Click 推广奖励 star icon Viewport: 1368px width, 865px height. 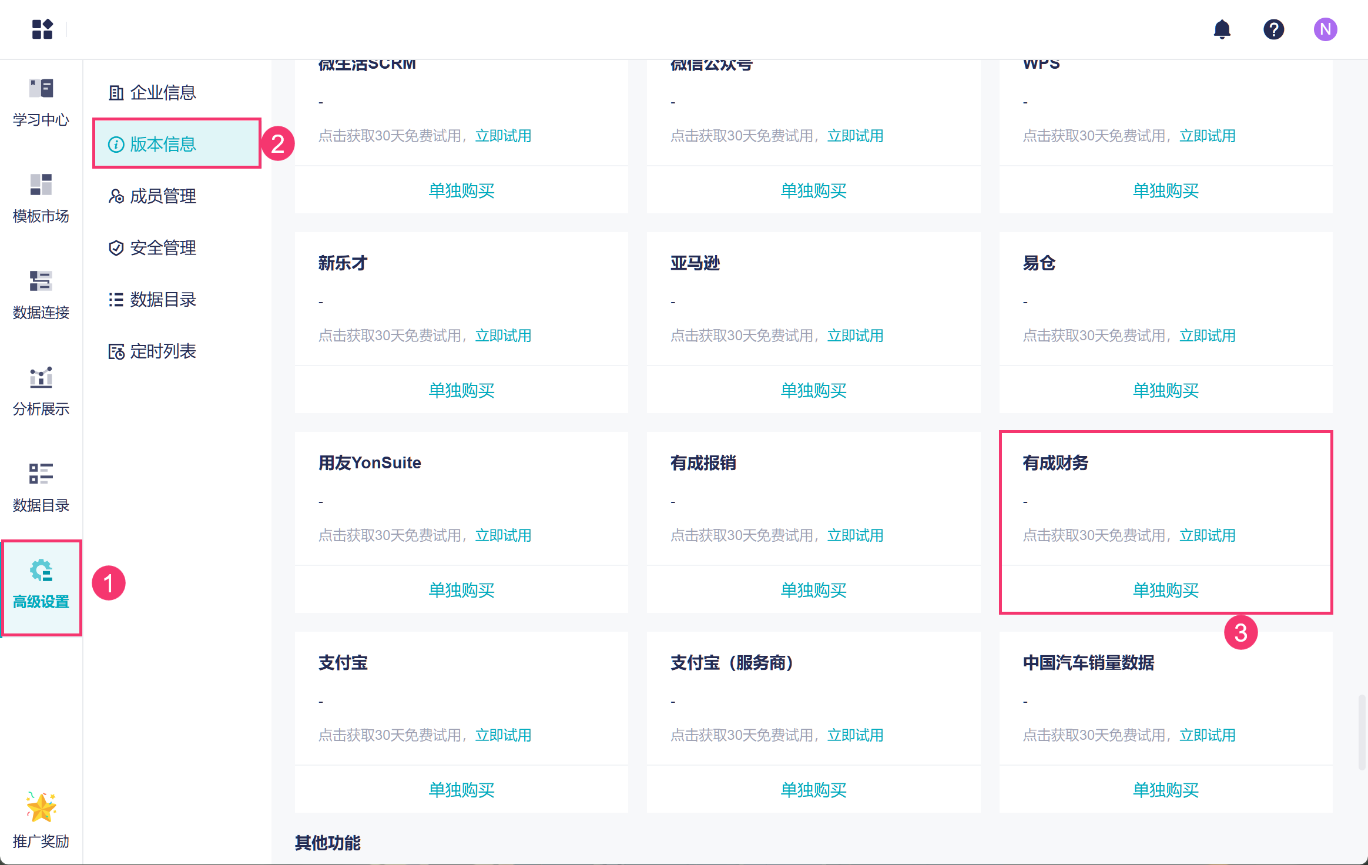coord(41,820)
